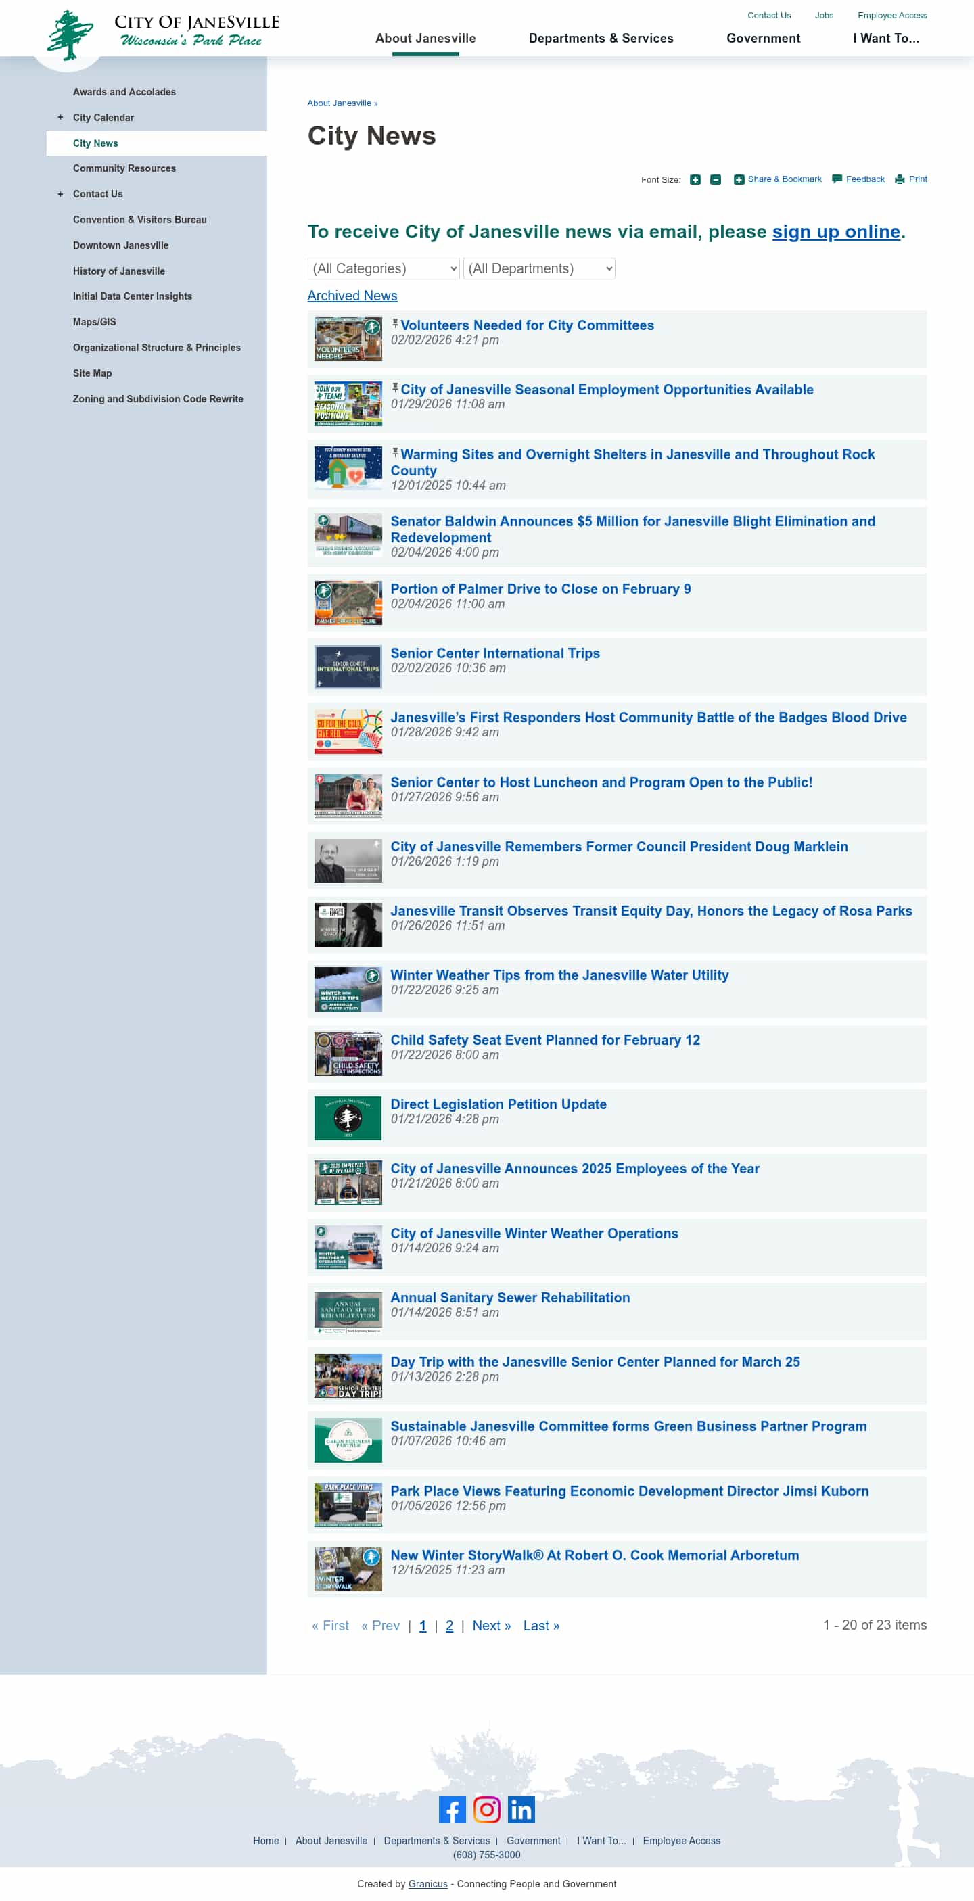974x1901 pixels.
Task: Click the Next » pagination link
Action: [492, 1626]
